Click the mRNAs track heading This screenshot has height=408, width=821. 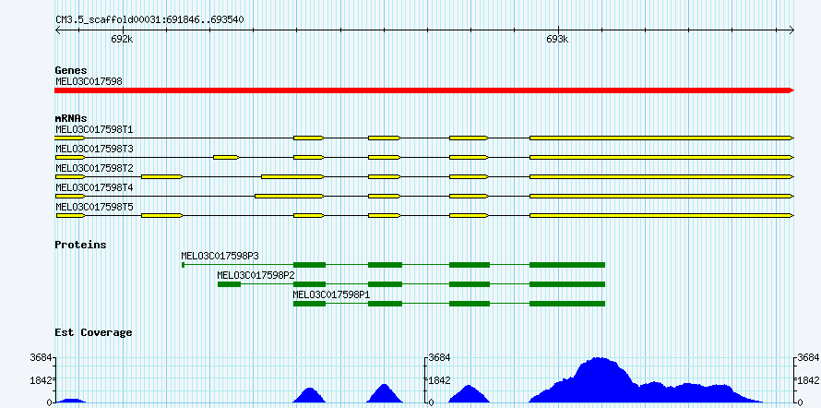click(x=71, y=118)
